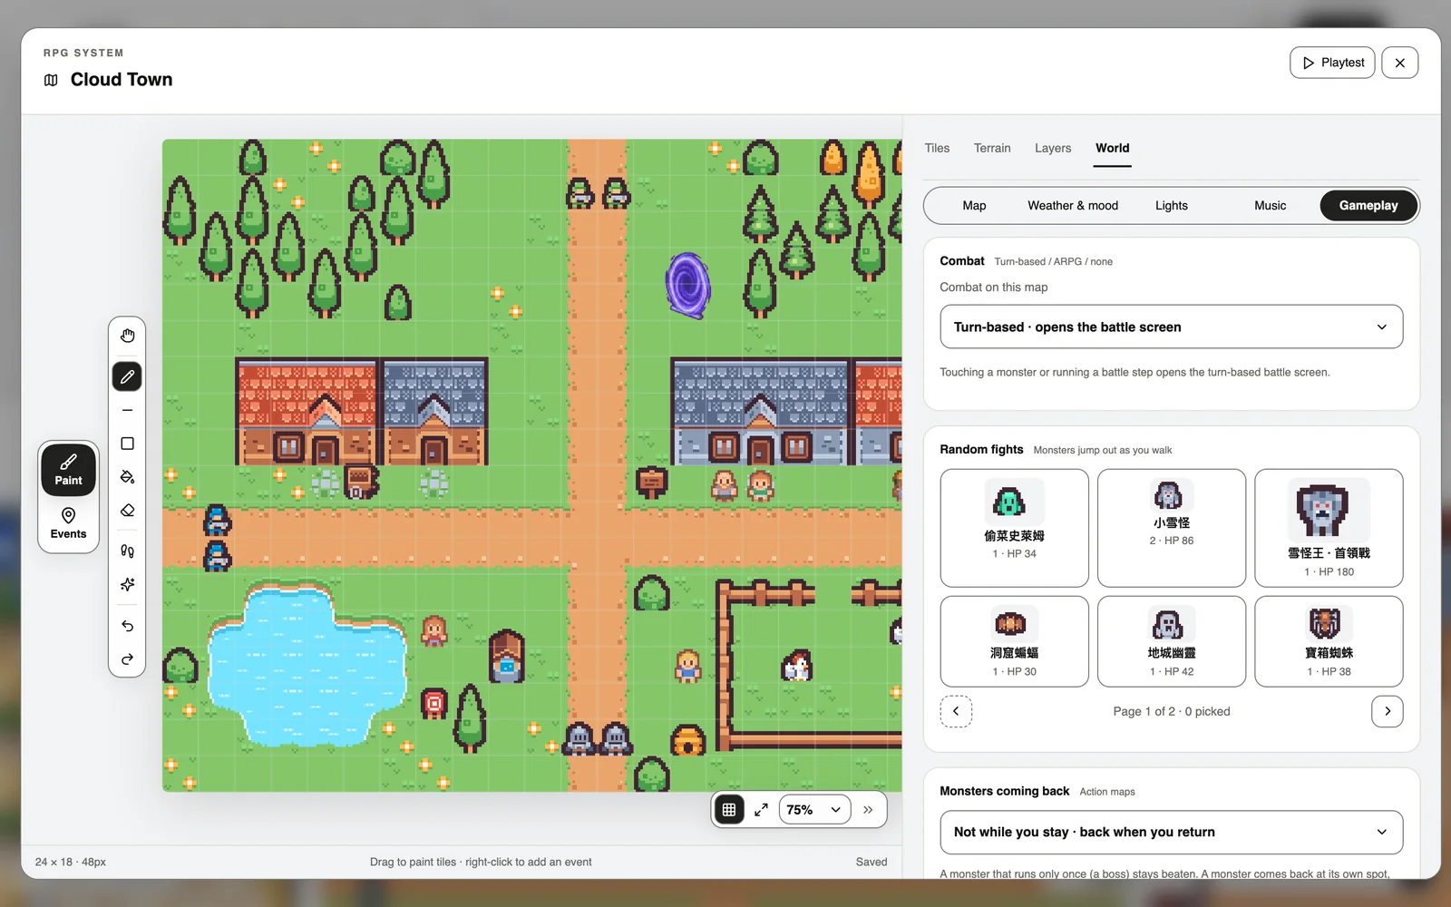Open the Terrain tab
Viewport: 1451px width, 907px height.
(x=992, y=148)
